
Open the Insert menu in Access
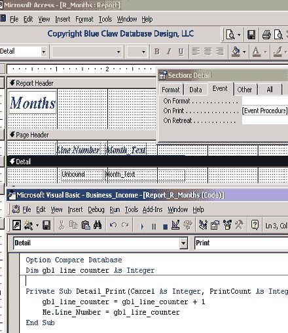coord(63,19)
